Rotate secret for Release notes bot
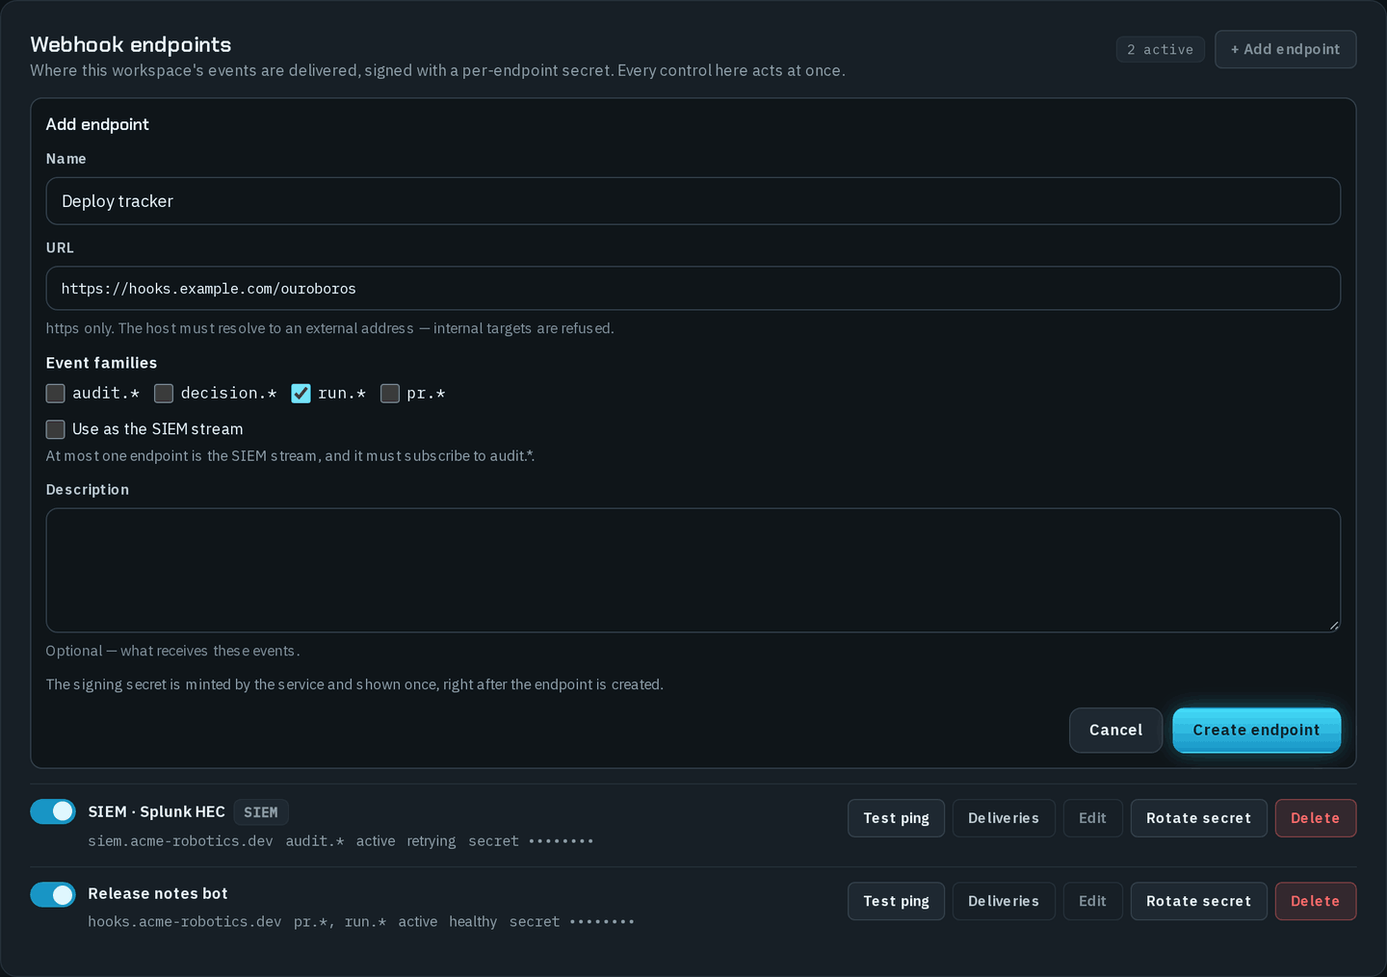Viewport: 1387px width, 977px height. tap(1198, 901)
